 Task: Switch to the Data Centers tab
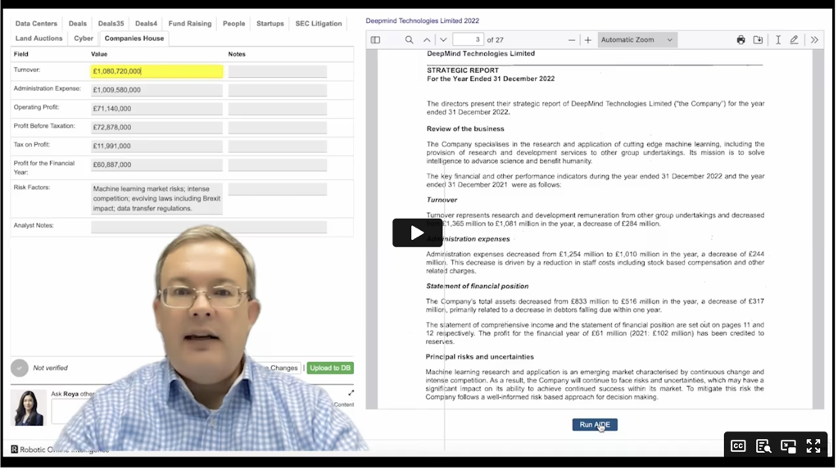tap(36, 24)
